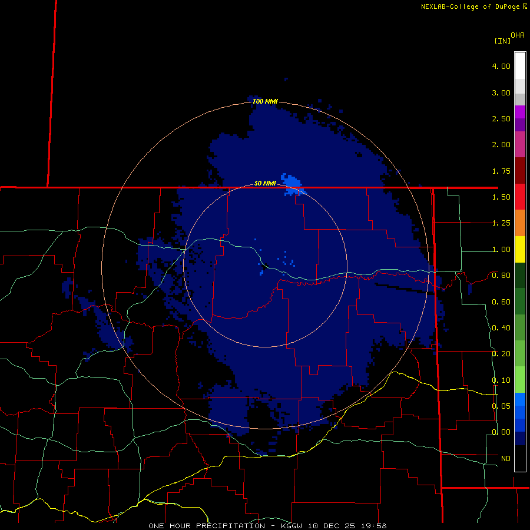
Task: Click the 4.00 legend value
Action: point(501,66)
